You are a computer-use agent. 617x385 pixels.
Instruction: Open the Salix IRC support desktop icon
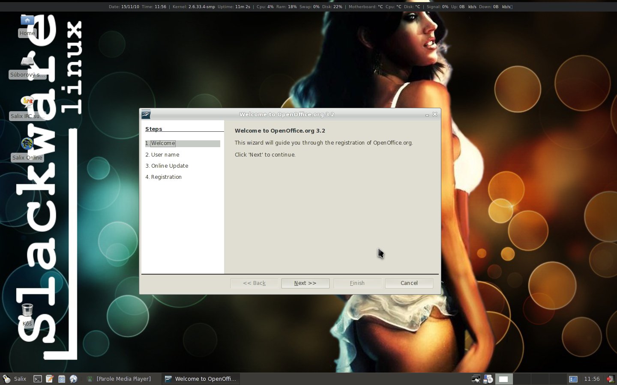click(x=27, y=109)
